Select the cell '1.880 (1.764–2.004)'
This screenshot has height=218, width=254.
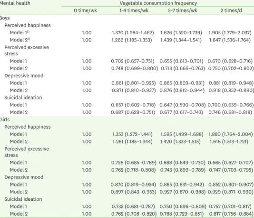(x=231, y=135)
